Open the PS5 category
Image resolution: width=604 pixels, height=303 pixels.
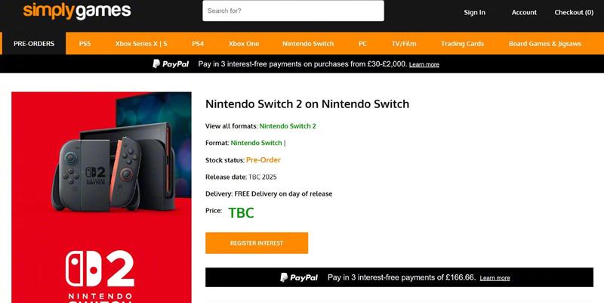point(85,44)
